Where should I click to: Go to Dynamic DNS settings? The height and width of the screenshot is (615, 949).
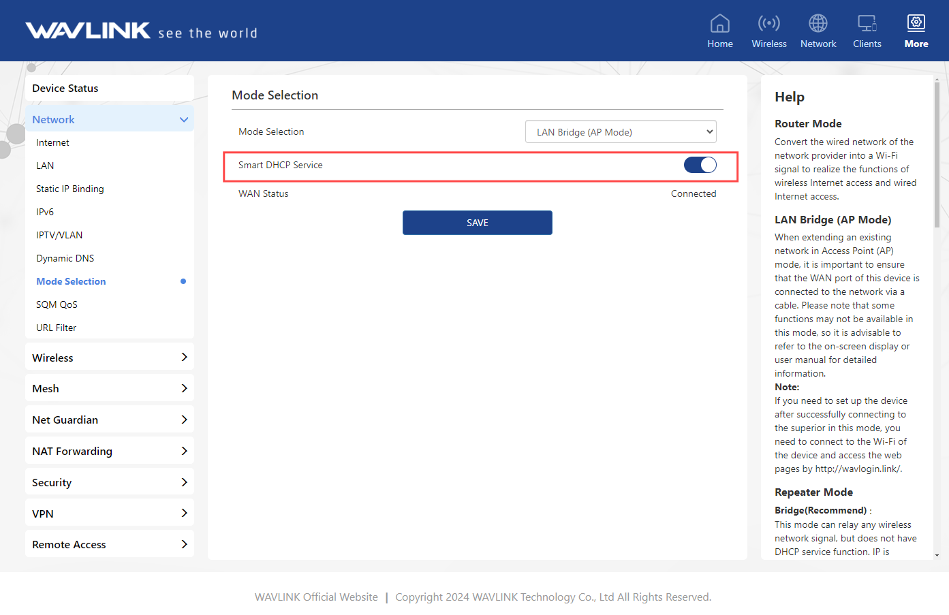pyautogui.click(x=65, y=258)
